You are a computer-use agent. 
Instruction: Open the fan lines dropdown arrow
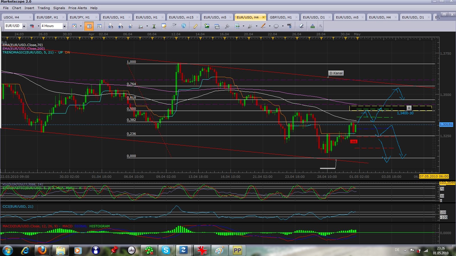pyautogui.click(x=256, y=26)
